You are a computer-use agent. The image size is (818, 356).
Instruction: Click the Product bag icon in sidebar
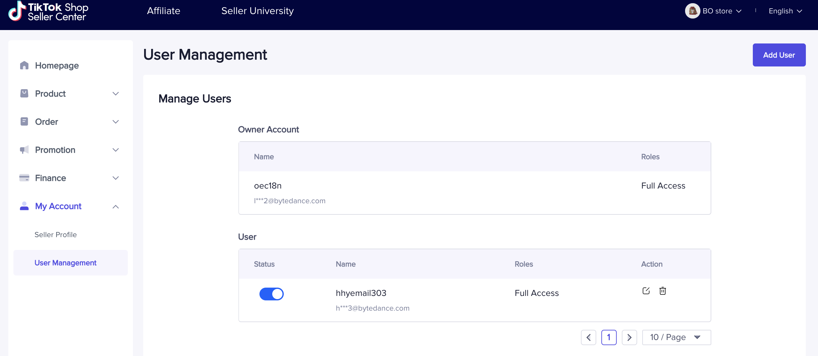(x=24, y=94)
